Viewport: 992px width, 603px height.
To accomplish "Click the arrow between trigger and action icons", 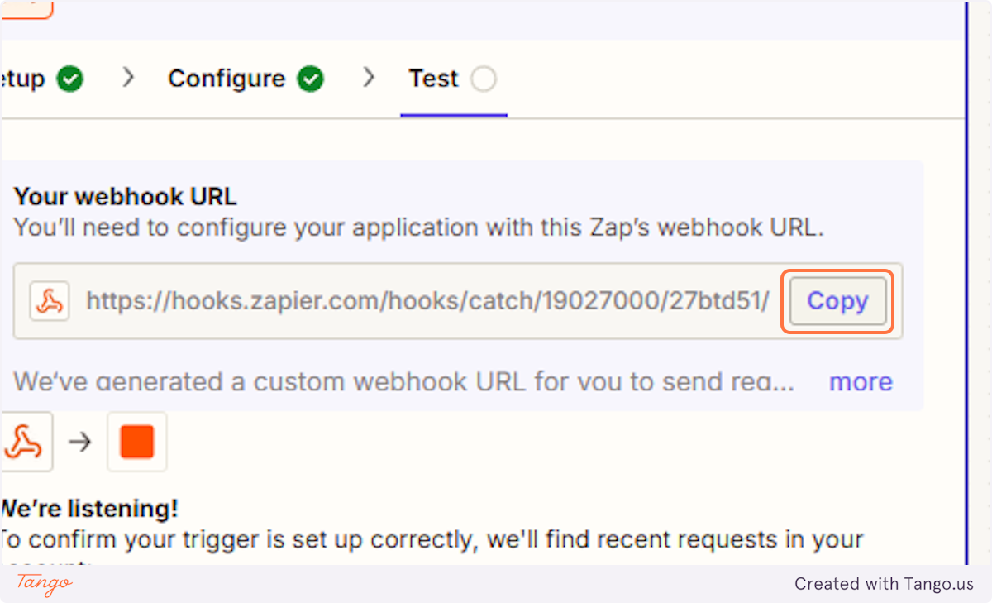I will 80,443.
